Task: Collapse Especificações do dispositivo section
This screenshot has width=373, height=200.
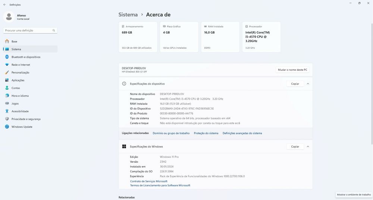Action: [x=308, y=84]
